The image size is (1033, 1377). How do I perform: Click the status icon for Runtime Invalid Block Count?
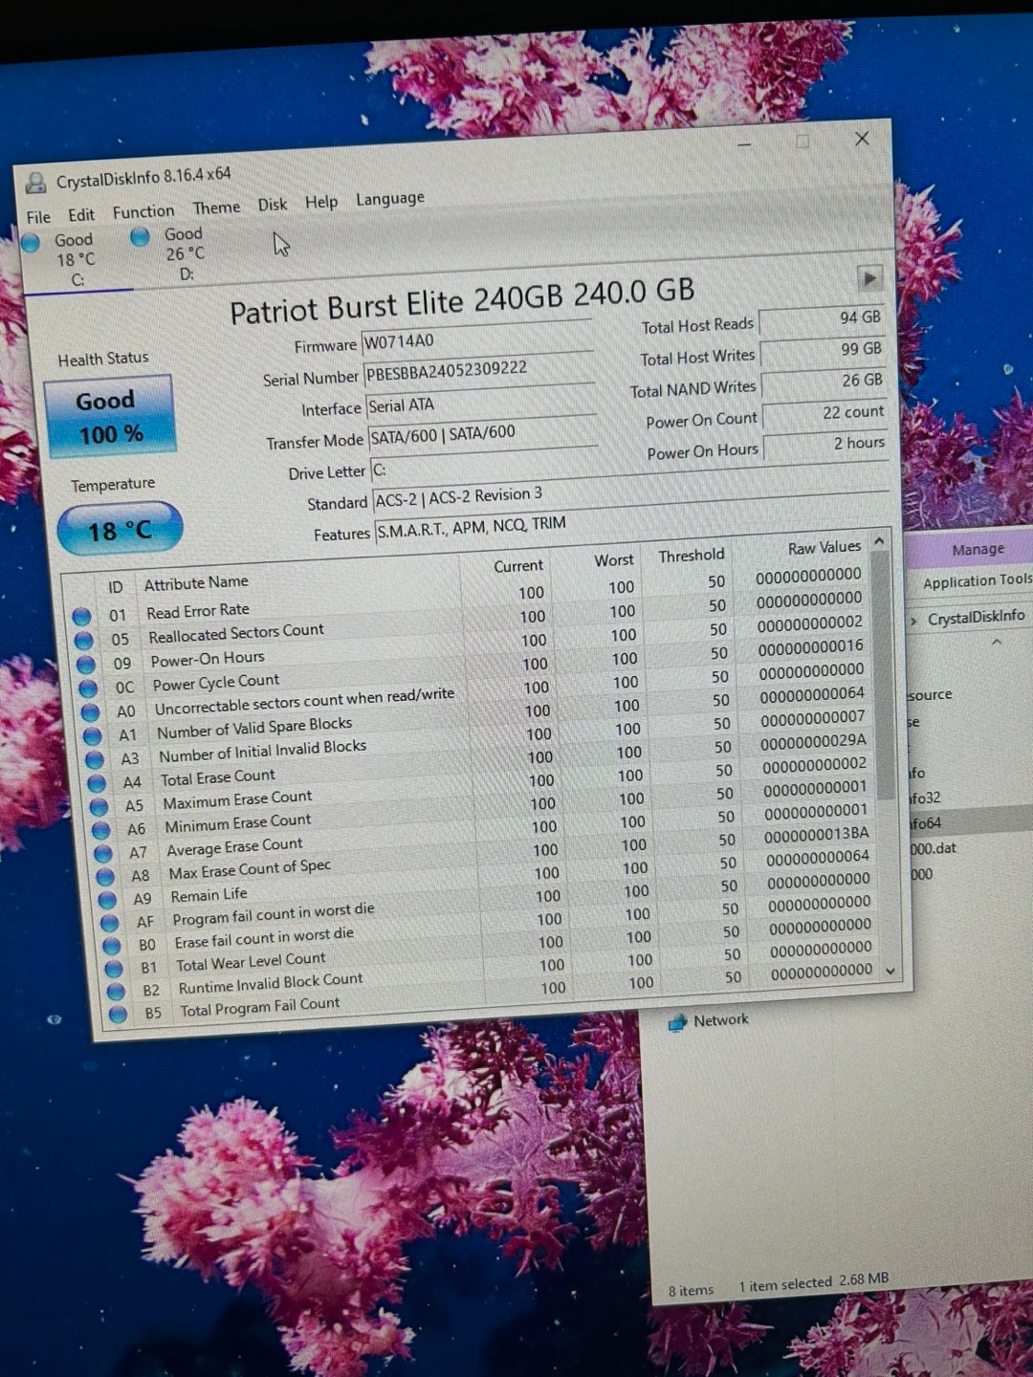116,993
